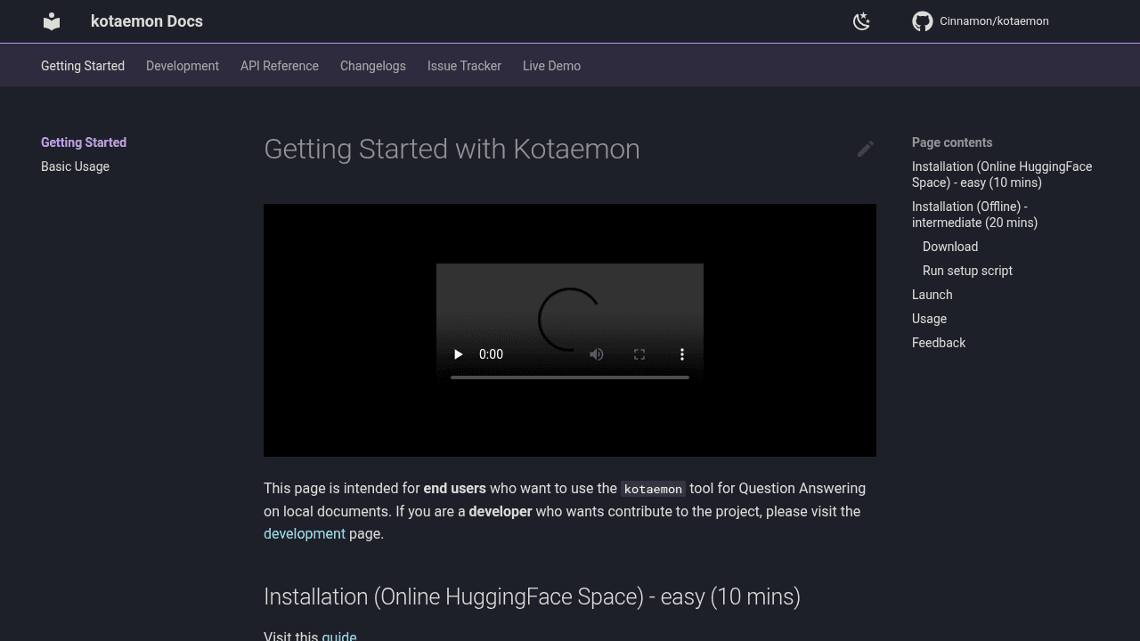Image resolution: width=1140 pixels, height=641 pixels.
Task: Jump to the Launch section
Action: (x=932, y=295)
